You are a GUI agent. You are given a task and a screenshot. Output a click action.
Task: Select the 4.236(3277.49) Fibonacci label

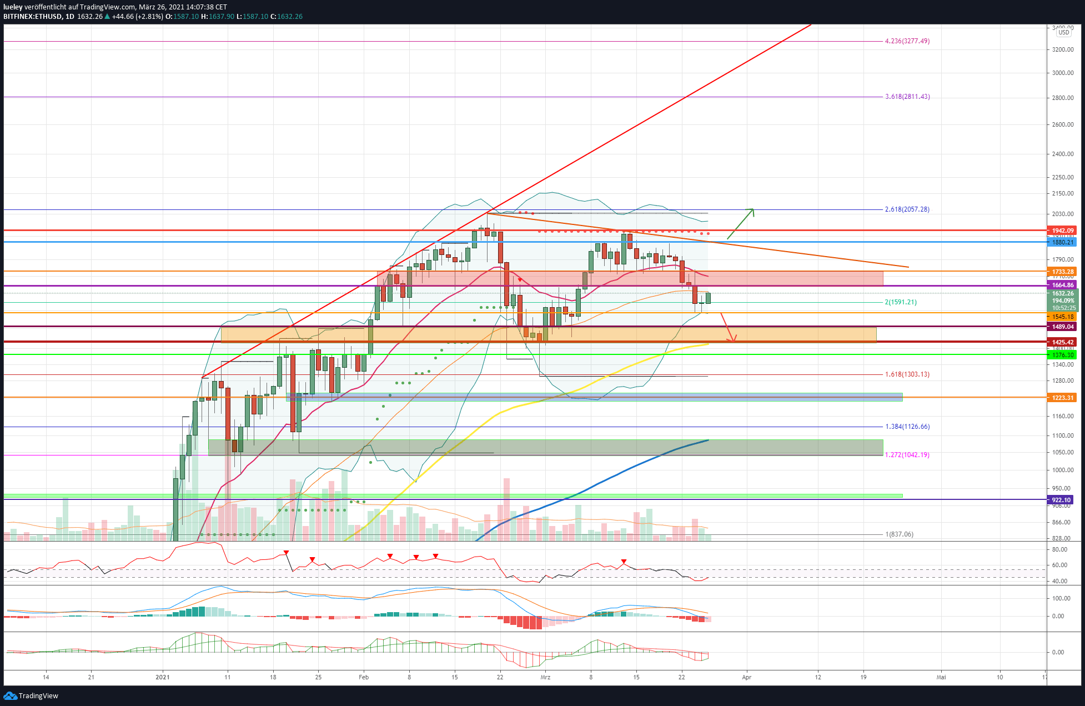[x=907, y=41]
